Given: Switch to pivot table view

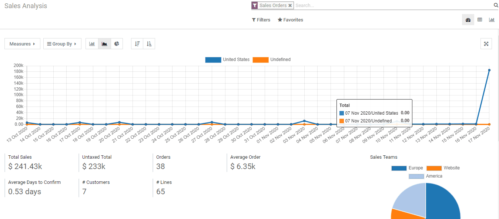Looking at the screenshot, I should (480, 20).
